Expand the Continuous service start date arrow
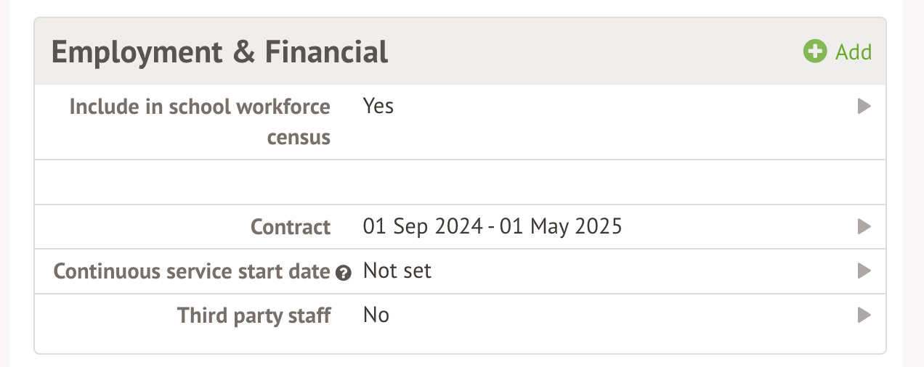 point(864,271)
